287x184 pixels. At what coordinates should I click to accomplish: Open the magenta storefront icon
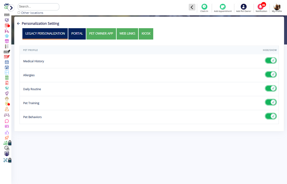point(7,41)
